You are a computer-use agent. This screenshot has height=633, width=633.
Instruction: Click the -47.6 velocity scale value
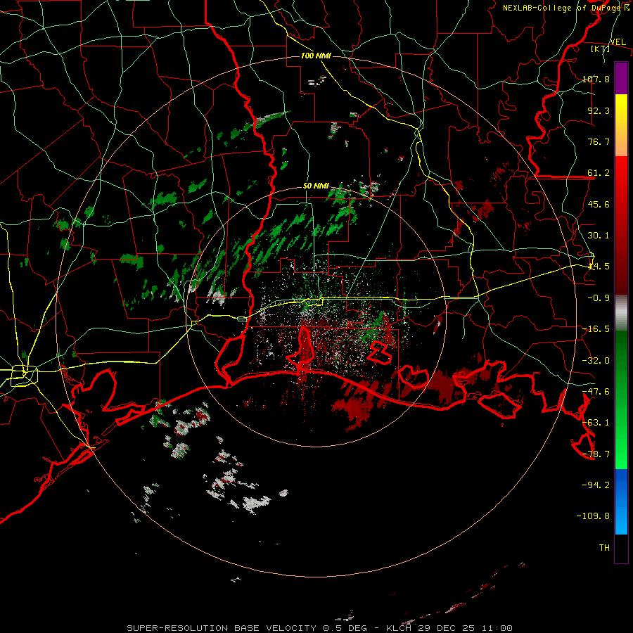pyautogui.click(x=596, y=392)
